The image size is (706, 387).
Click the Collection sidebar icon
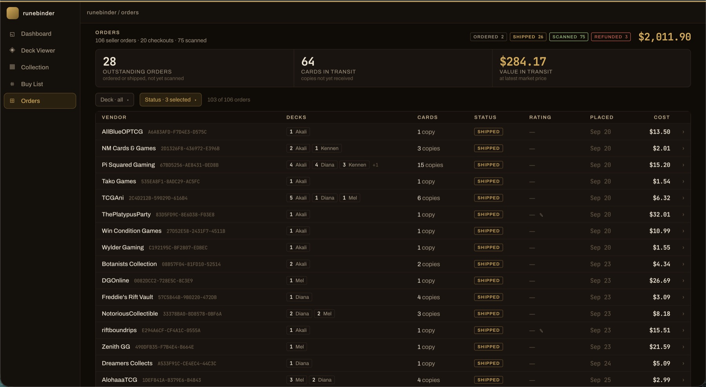pos(12,67)
